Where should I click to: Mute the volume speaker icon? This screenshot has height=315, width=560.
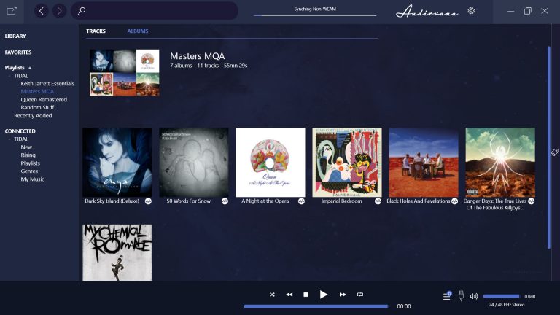tap(473, 296)
